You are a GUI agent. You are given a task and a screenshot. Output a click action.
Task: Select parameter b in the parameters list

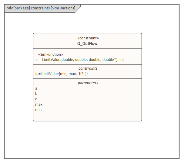click(36, 94)
